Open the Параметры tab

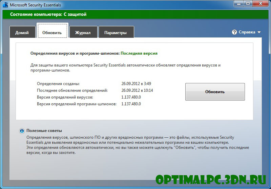click(x=116, y=32)
